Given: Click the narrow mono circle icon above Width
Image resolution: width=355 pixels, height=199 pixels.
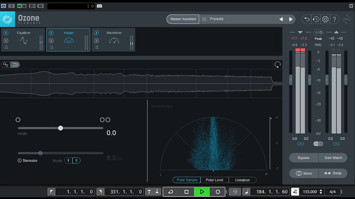Looking at the screenshot, I should coord(18,120).
